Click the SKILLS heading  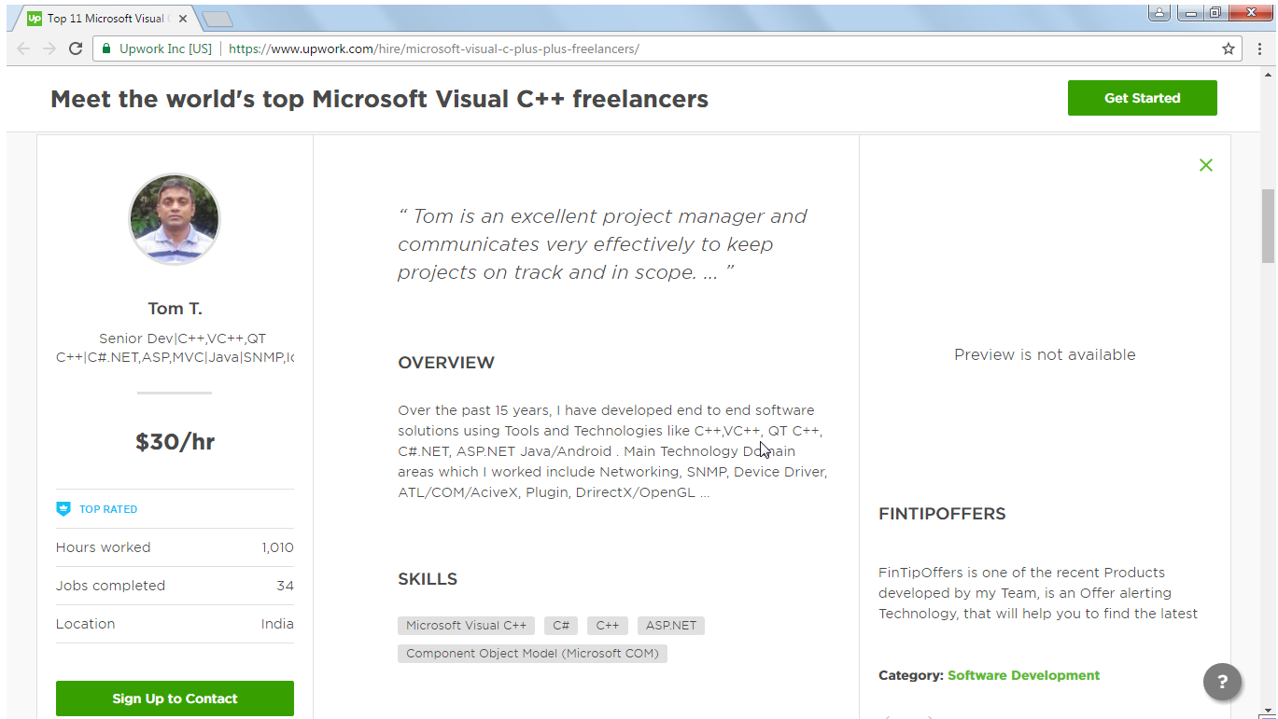coord(428,579)
